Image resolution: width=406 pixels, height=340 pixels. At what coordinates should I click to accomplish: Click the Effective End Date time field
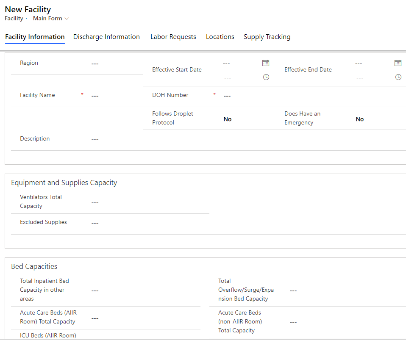click(x=373, y=77)
